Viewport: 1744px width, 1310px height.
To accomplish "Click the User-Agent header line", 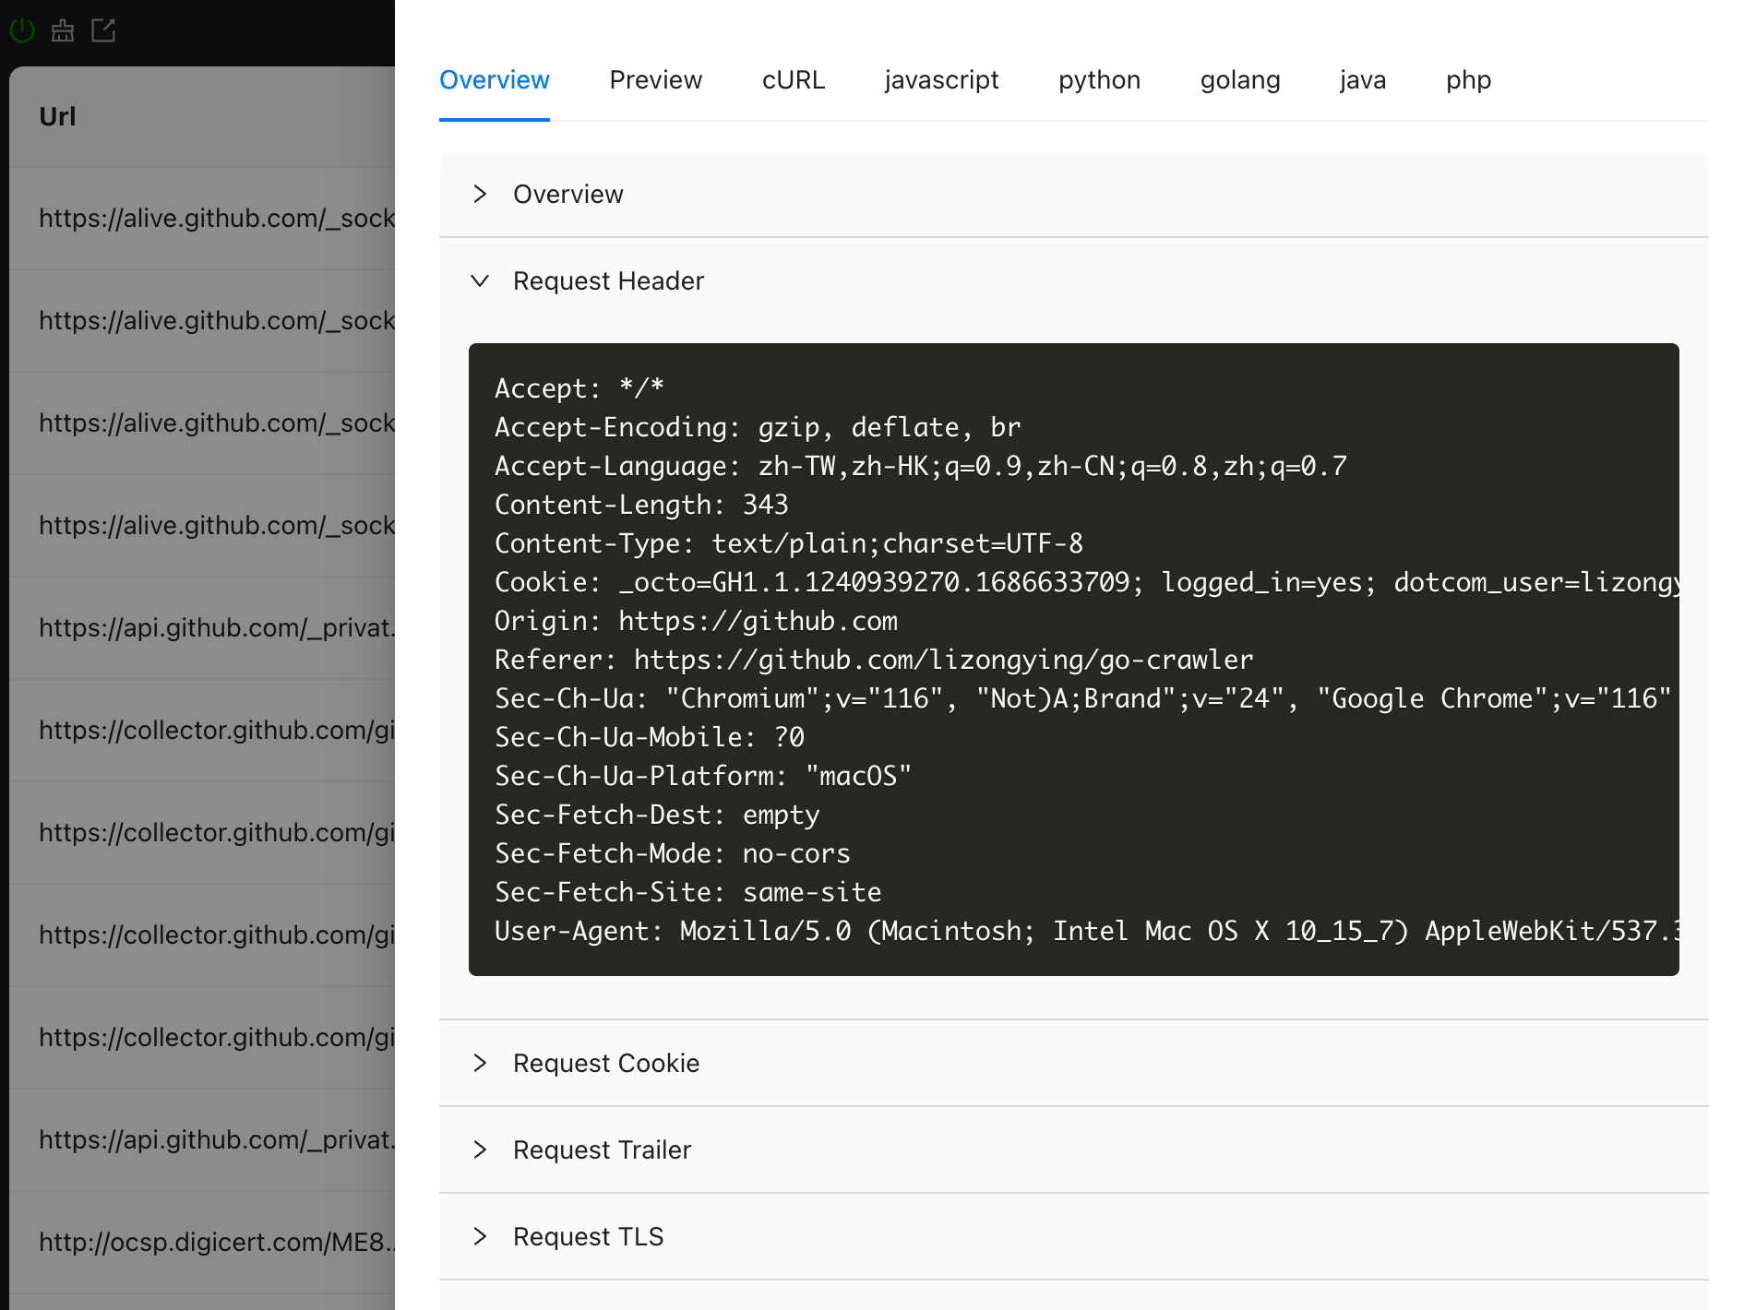I will tap(1087, 931).
